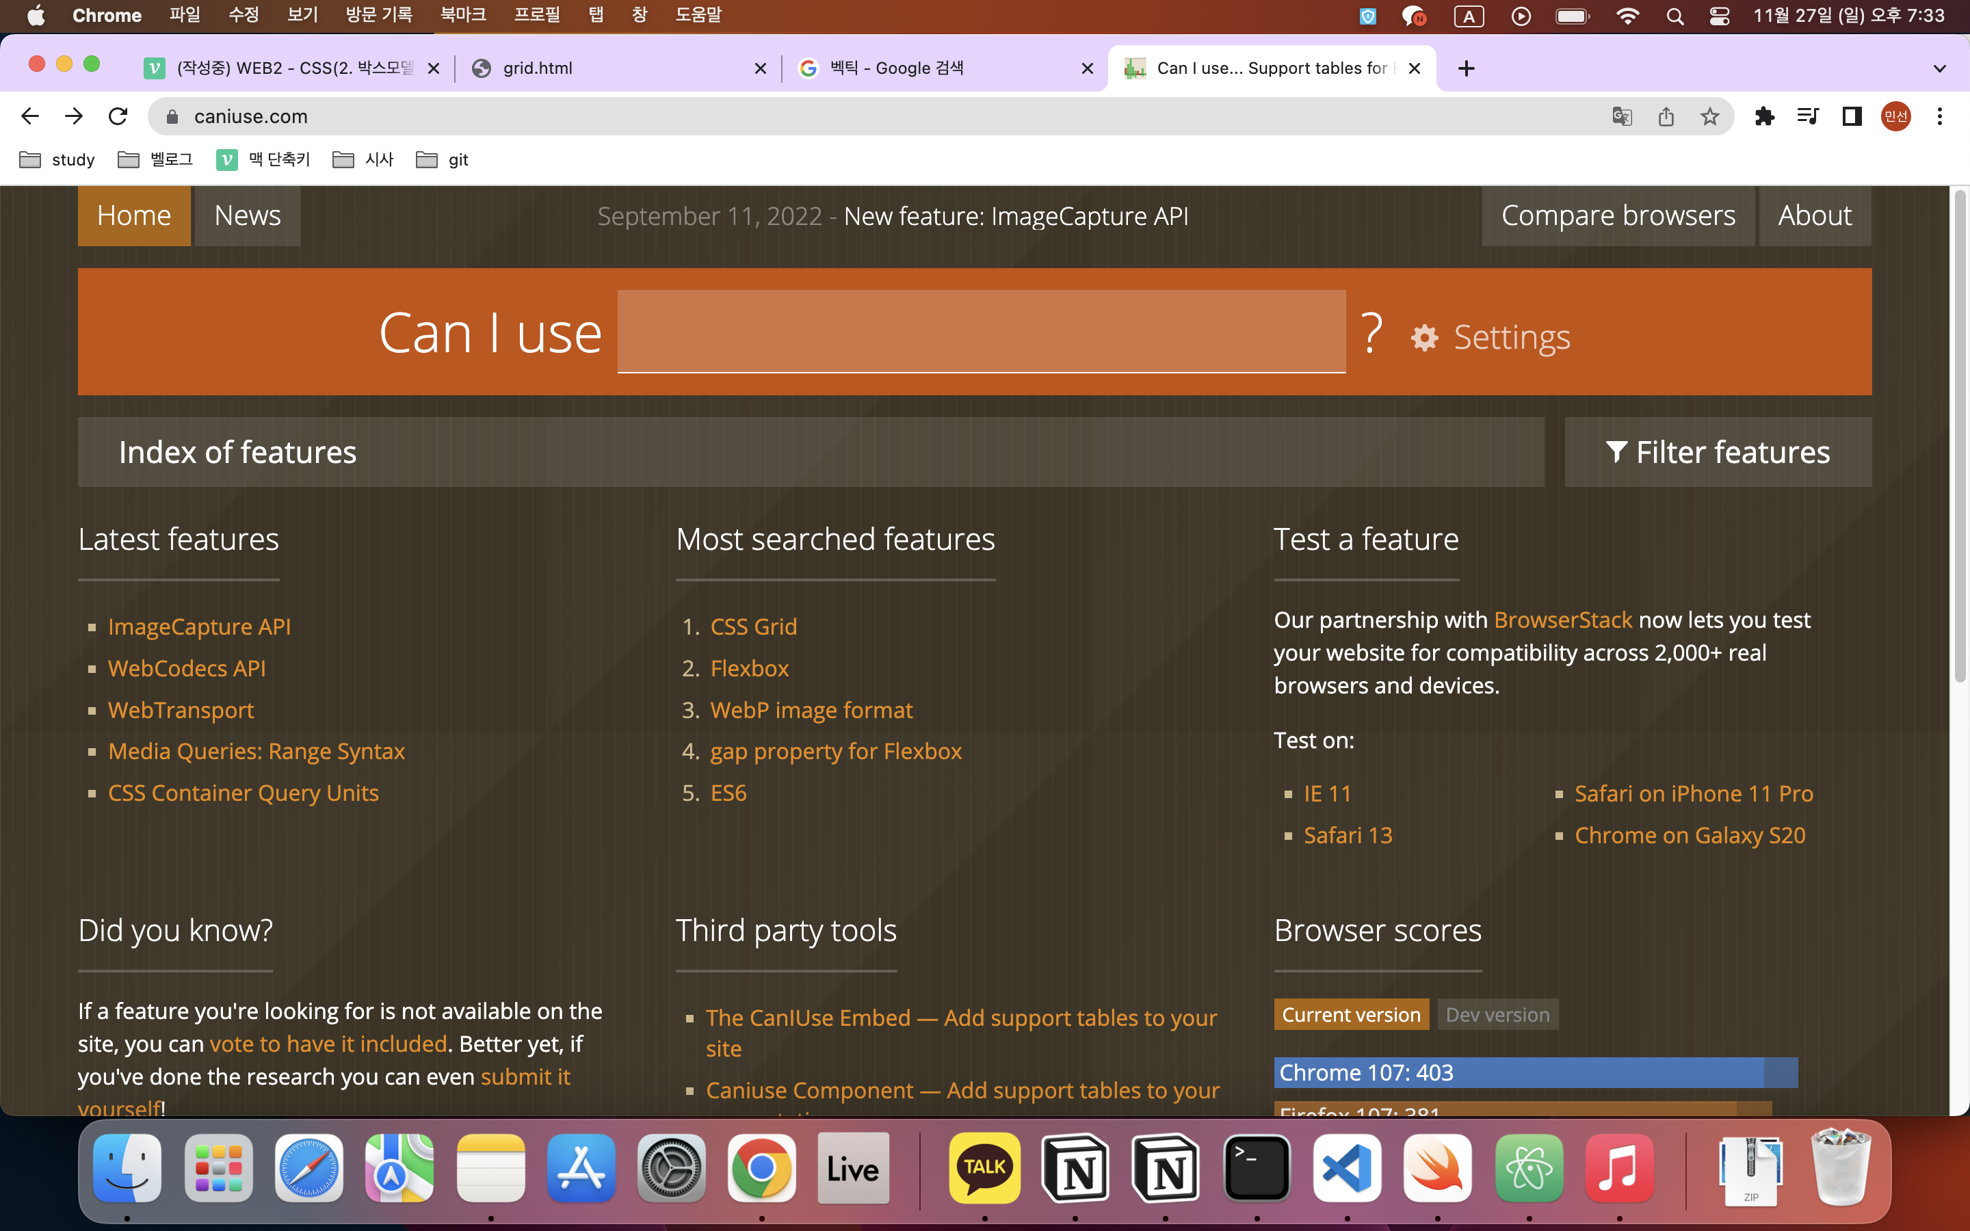Viewport: 1970px width, 1231px height.
Task: Open Ableton Live from the dock
Action: tap(852, 1168)
